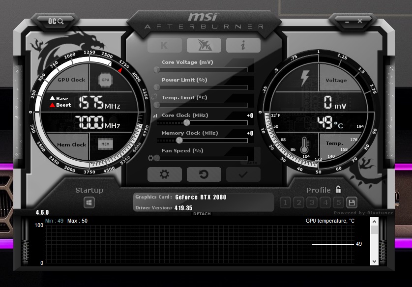Viewport: 412px width, 287px height.
Task: Open the OC Scanner button
Action: [x=56, y=21]
